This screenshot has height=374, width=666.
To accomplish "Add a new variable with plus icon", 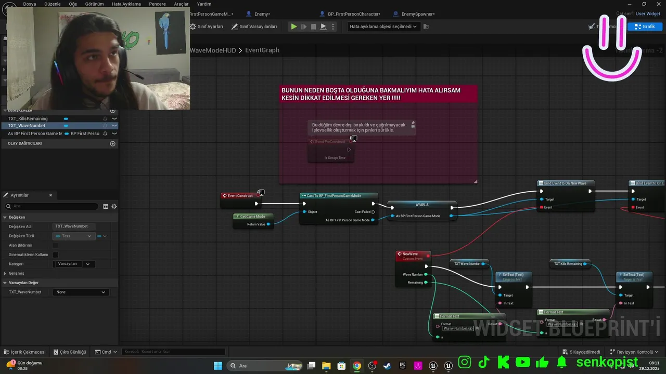I will coord(113,111).
